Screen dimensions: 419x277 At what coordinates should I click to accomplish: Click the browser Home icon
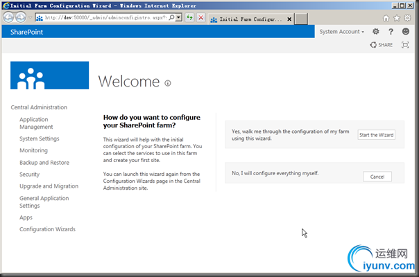[x=386, y=18]
